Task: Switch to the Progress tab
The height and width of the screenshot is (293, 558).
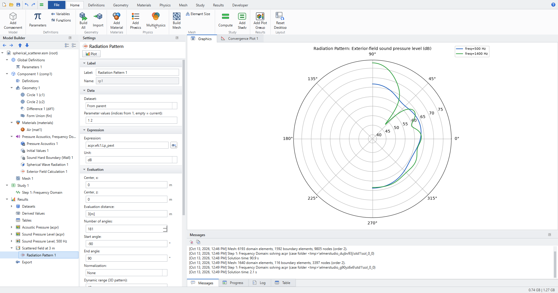Action: [x=233, y=283]
